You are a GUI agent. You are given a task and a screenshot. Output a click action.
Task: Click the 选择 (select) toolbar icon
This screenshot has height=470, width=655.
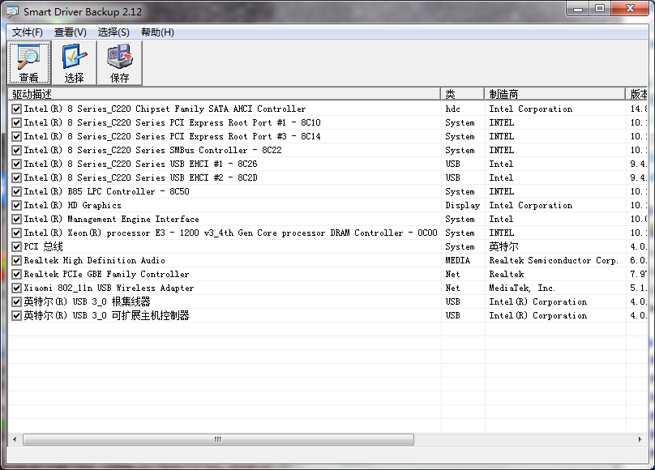point(75,63)
